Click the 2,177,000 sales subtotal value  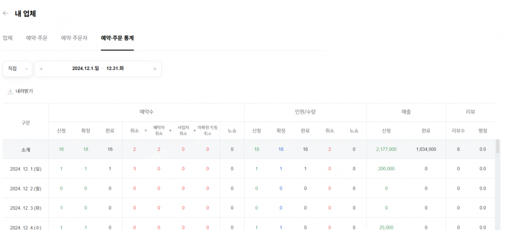pyautogui.click(x=386, y=149)
